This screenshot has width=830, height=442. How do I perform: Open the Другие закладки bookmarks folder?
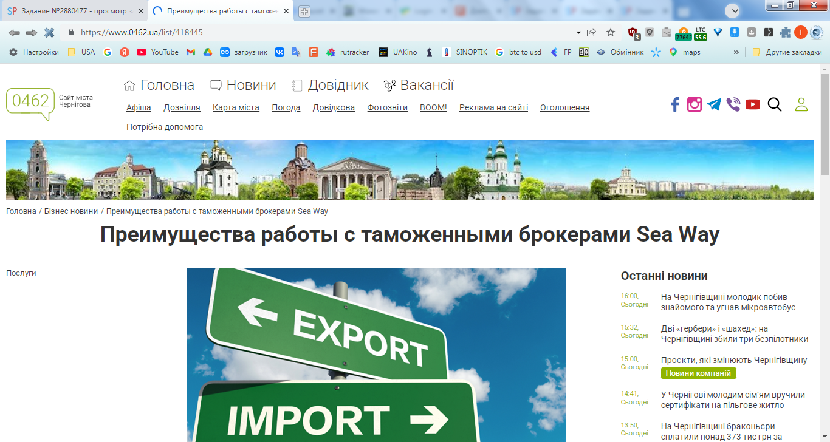click(787, 52)
